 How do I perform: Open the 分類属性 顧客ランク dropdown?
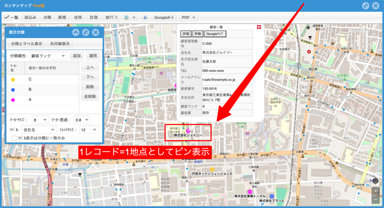(48, 56)
